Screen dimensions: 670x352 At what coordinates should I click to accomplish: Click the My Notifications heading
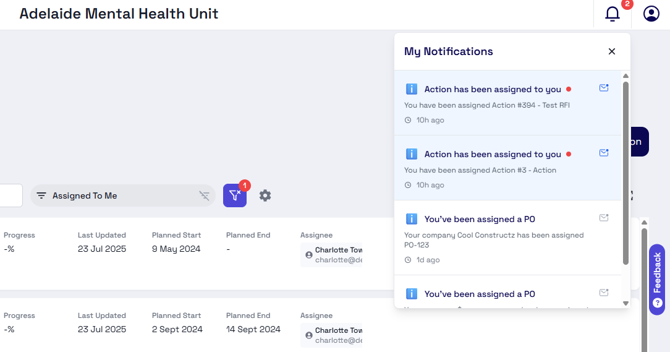point(449,51)
